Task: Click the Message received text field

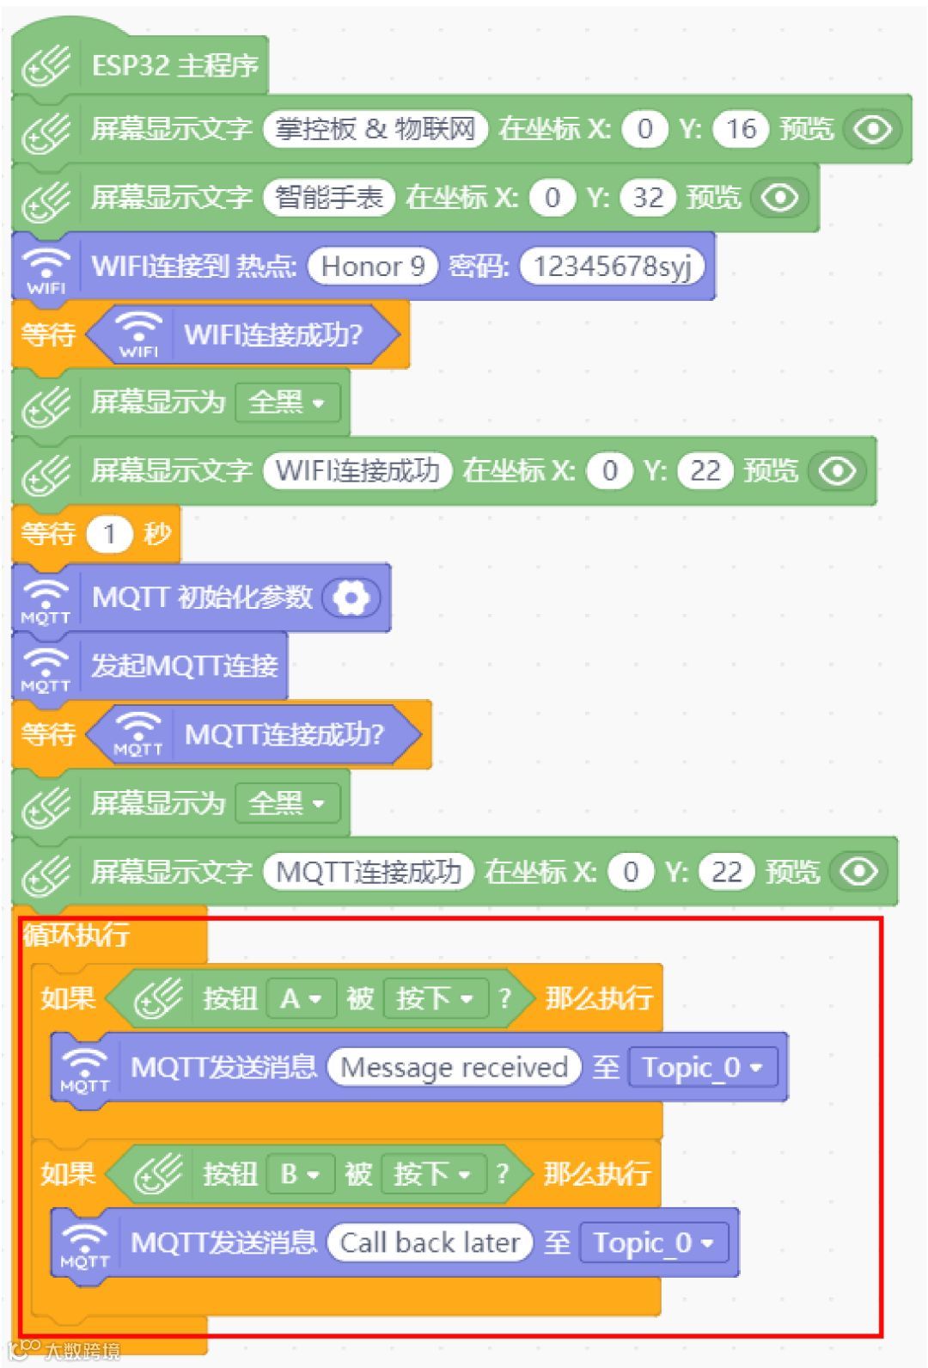Action: coord(455,1068)
